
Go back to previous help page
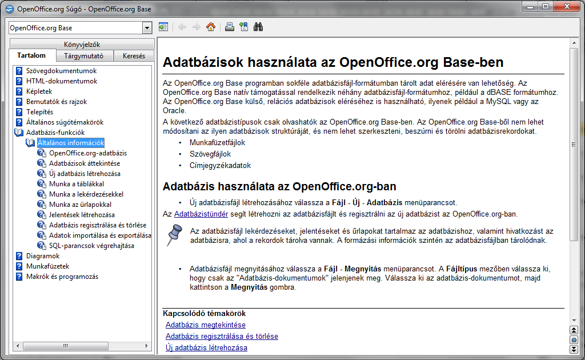pos(182,27)
